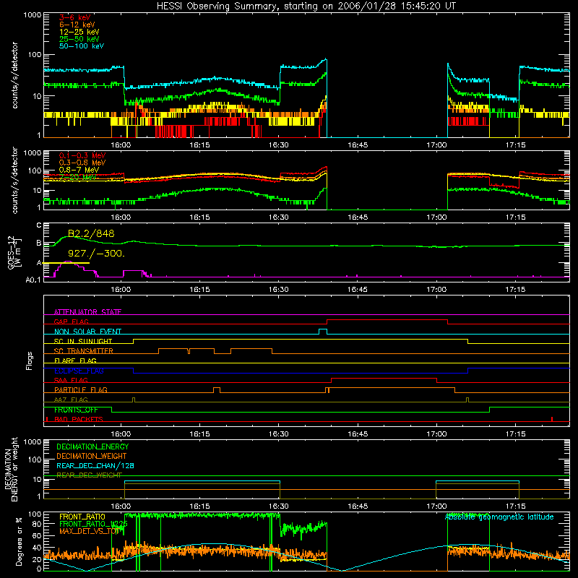Click 17:15 tick under the Flags panel

(515, 434)
